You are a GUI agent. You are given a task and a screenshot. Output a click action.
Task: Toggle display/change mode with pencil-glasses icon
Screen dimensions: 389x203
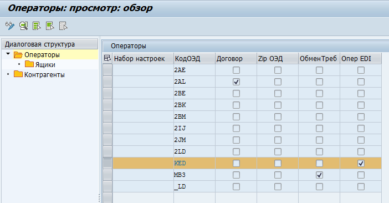click(10, 26)
